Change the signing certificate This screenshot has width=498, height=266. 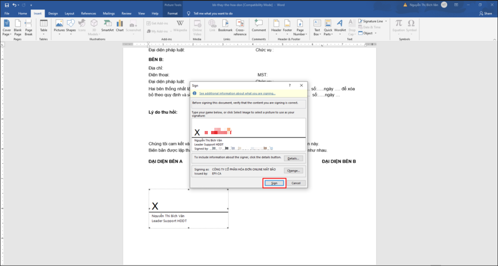coord(293,171)
